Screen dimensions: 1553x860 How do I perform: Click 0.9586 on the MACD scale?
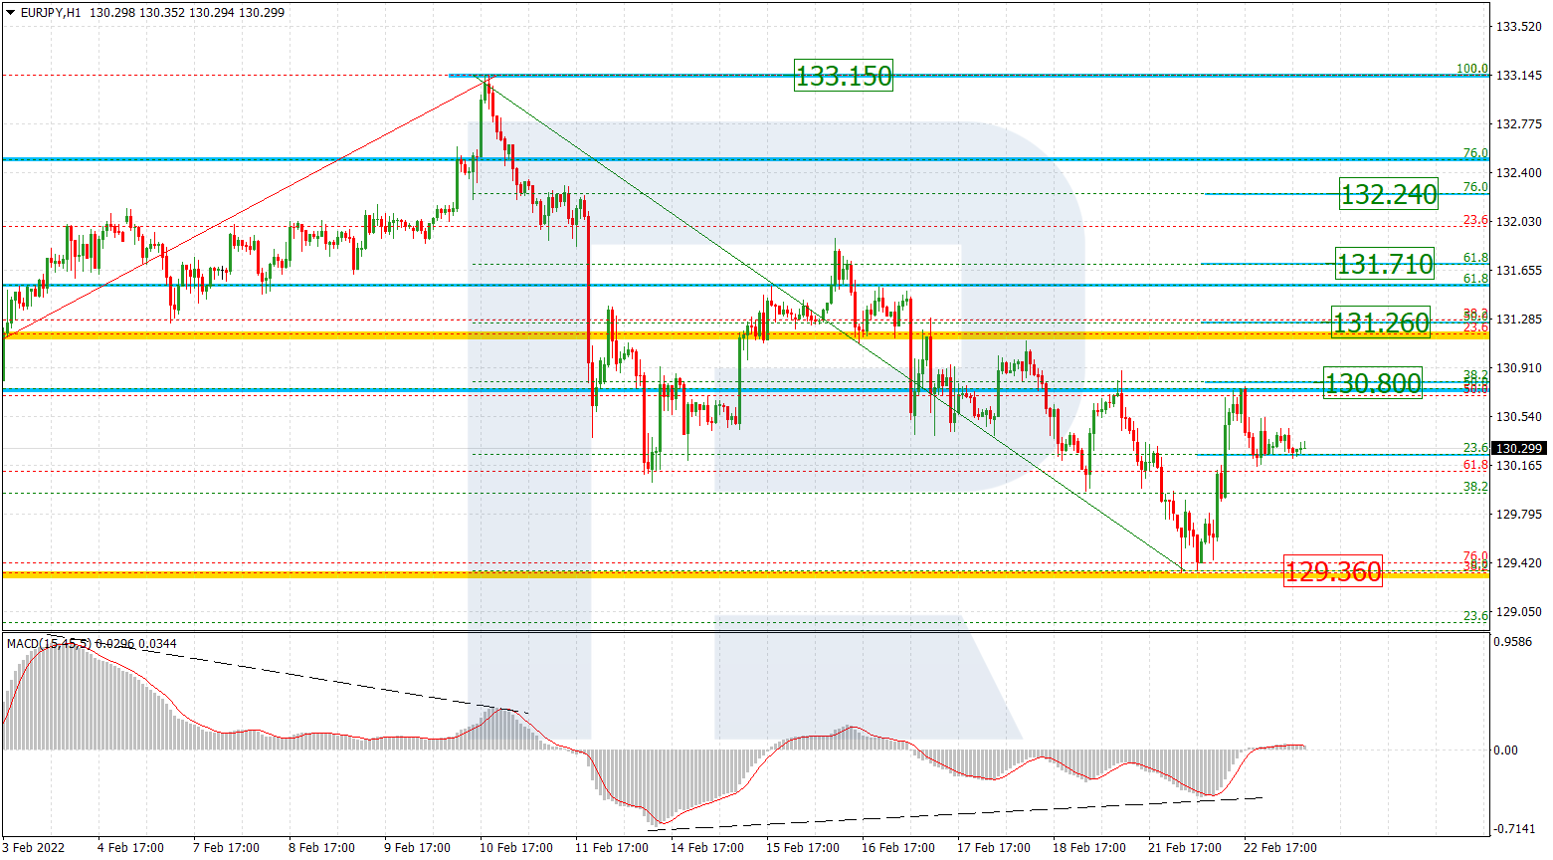pyautogui.click(x=1514, y=642)
